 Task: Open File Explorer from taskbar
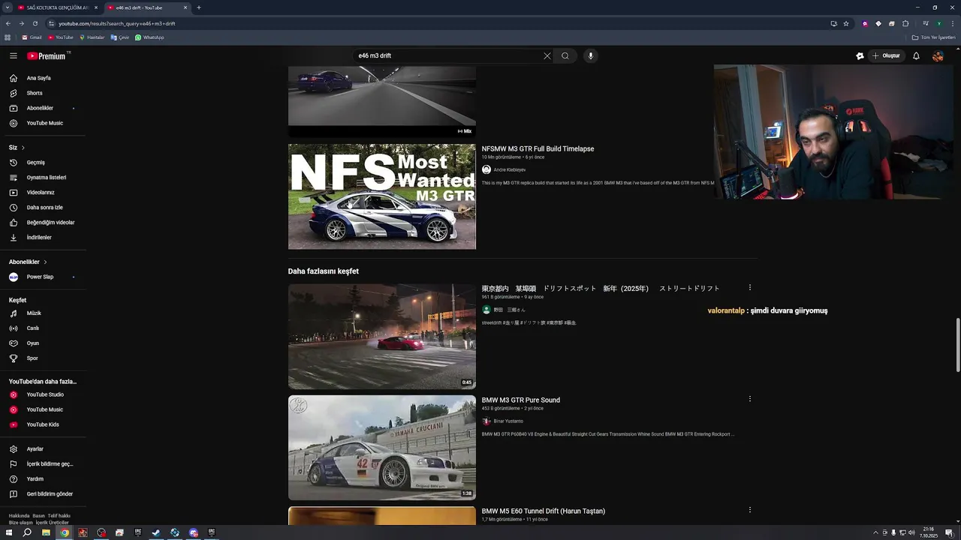click(46, 532)
